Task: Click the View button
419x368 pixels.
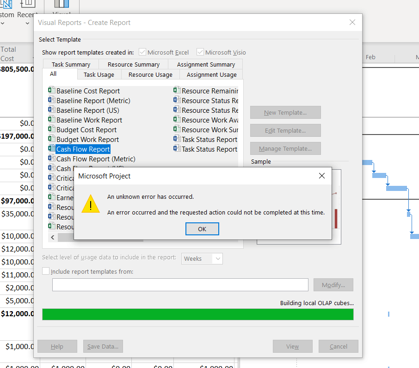Action: (x=293, y=346)
